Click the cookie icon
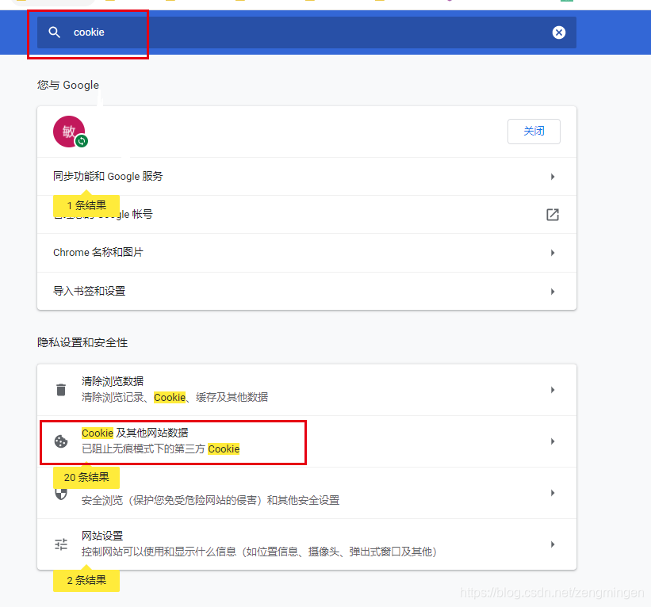 (61, 441)
